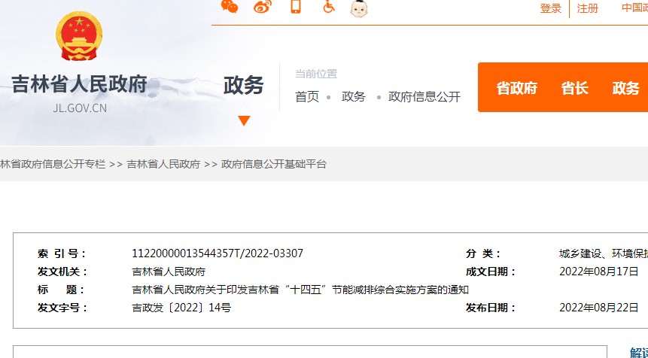Click JL.GOV.CN domain text
This screenshot has height=358, width=648.
click(80, 108)
